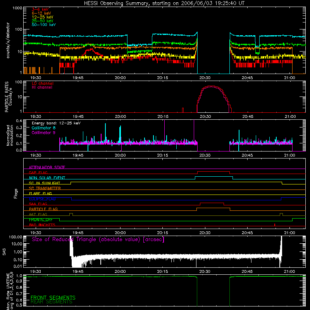Click the counts/s/detector axis label
Viewport: 310px width, 310px height.
[x=8, y=40]
